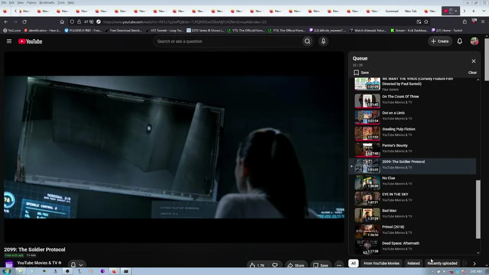The image size is (489, 275).
Task: Click the Create button
Action: pos(440,41)
